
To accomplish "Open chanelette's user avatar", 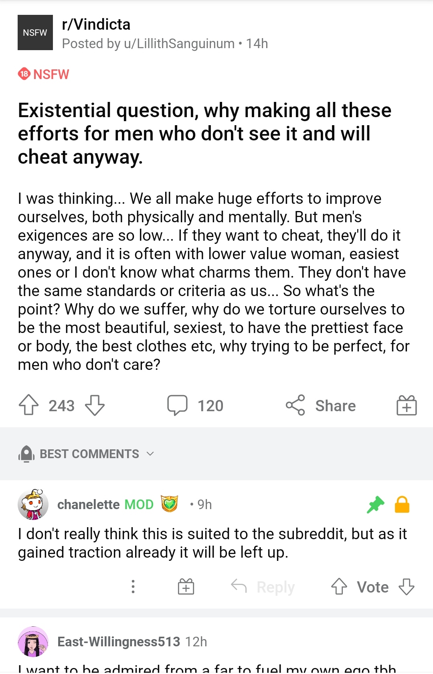I will pyautogui.click(x=33, y=504).
